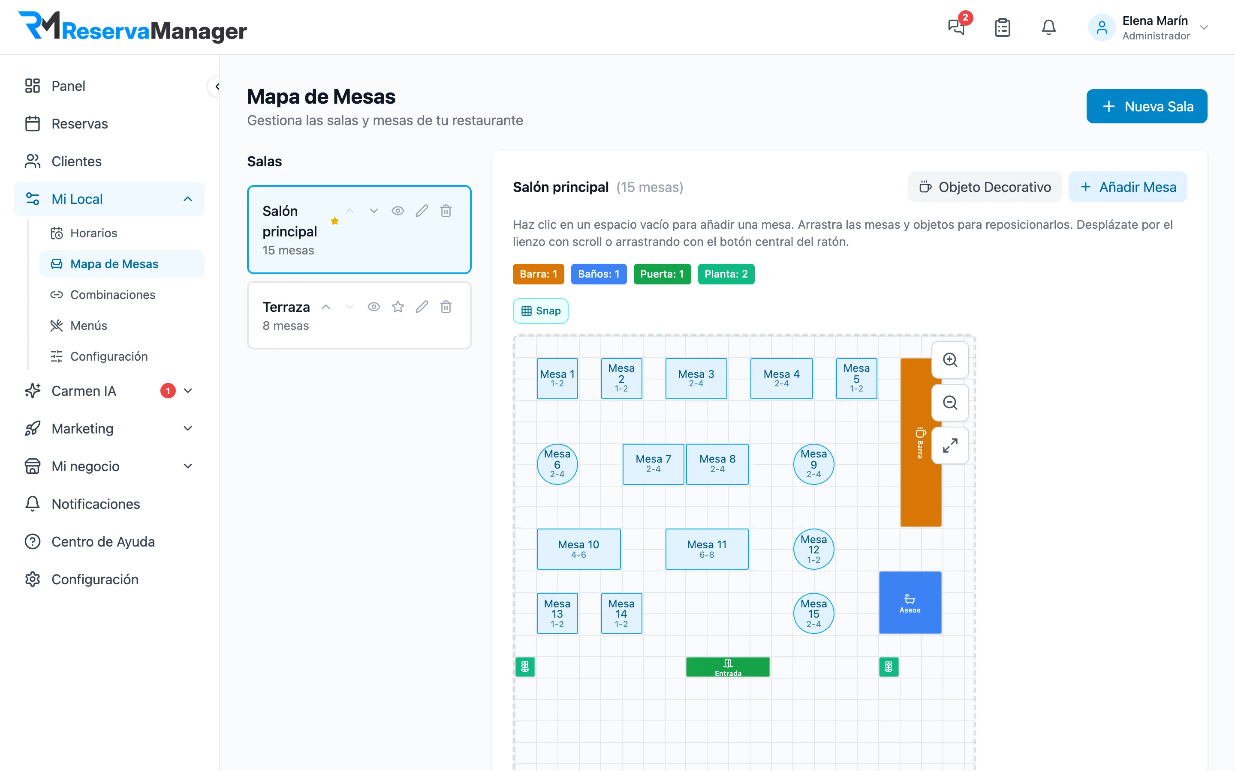
Task: Select the right plant object on canvas
Action: (889, 666)
